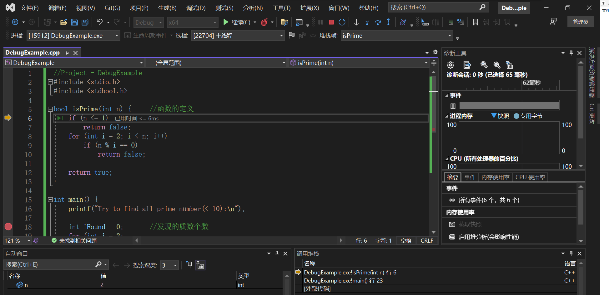This screenshot has height=295, width=609.
Task: Toggle the breakpoint on line 18
Action: coord(8,227)
